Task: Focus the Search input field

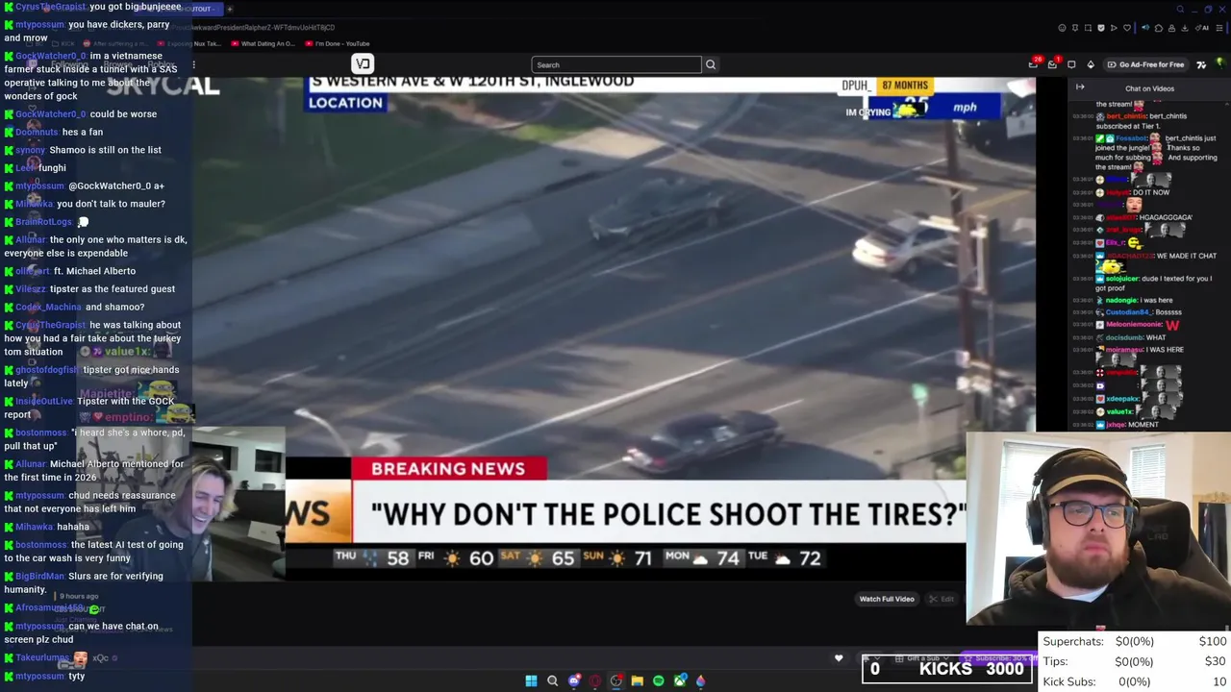Action: click(x=615, y=64)
